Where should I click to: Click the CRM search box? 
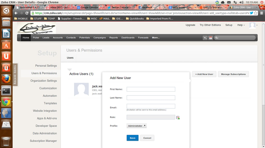point(235,38)
